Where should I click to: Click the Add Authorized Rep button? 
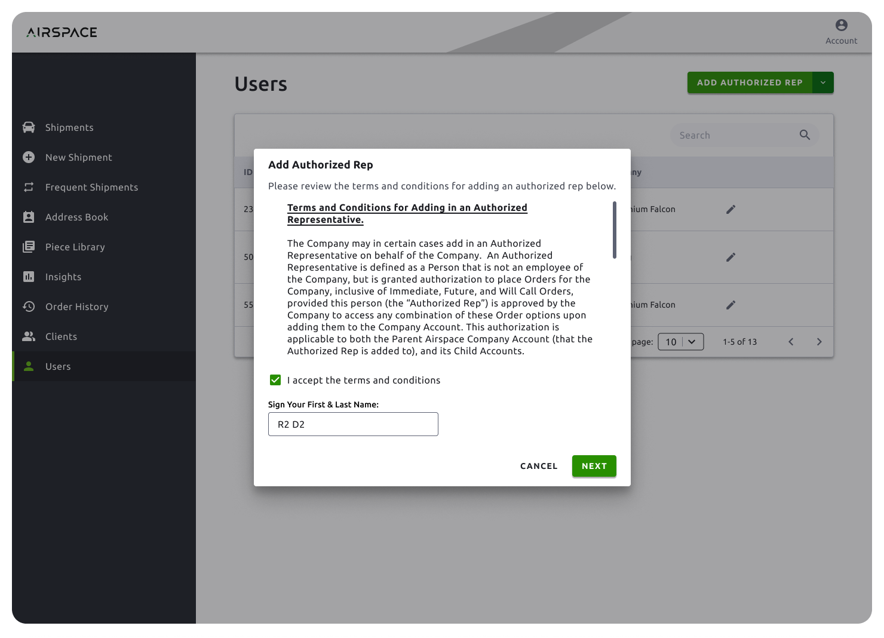click(750, 82)
